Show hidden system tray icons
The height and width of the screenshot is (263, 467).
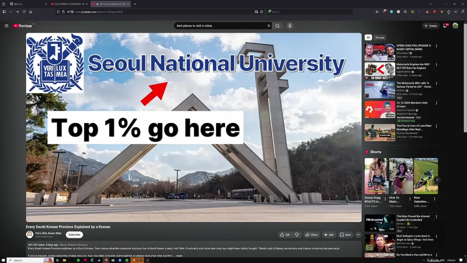pyautogui.click(x=424, y=260)
